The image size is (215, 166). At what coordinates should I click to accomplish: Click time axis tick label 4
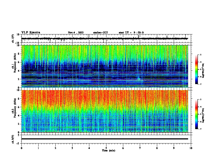89,148
